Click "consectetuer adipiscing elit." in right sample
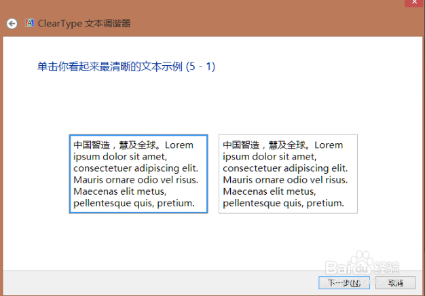 [x=284, y=168]
